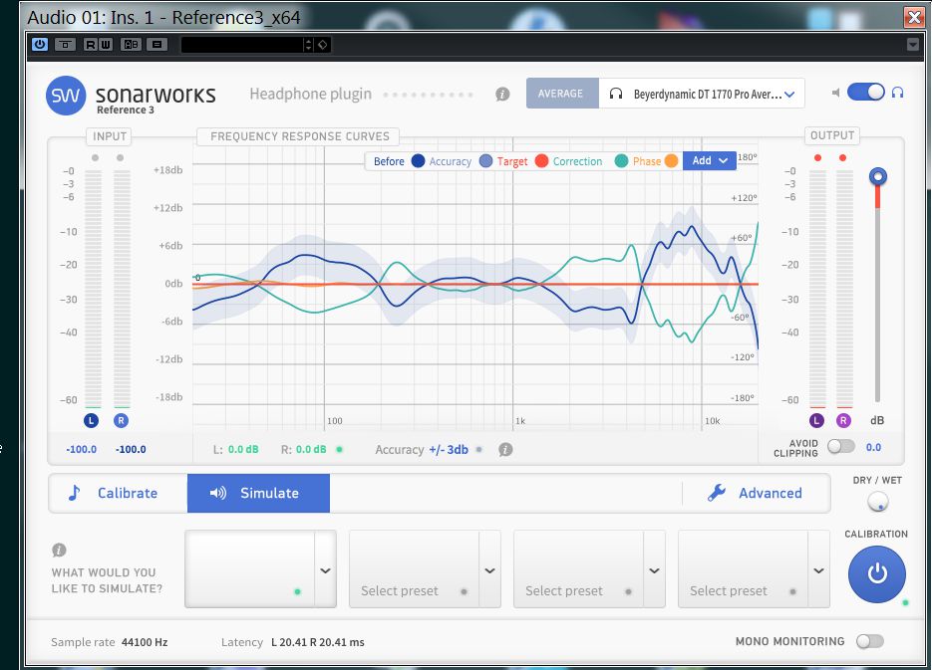Click the info icon above What would you like to simulate

click(x=59, y=551)
